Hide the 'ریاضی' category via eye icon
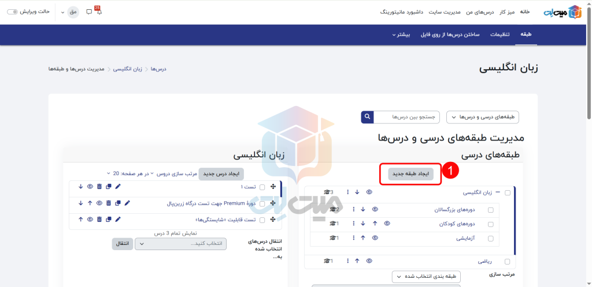Image resolution: width=592 pixels, height=287 pixels. click(369, 261)
